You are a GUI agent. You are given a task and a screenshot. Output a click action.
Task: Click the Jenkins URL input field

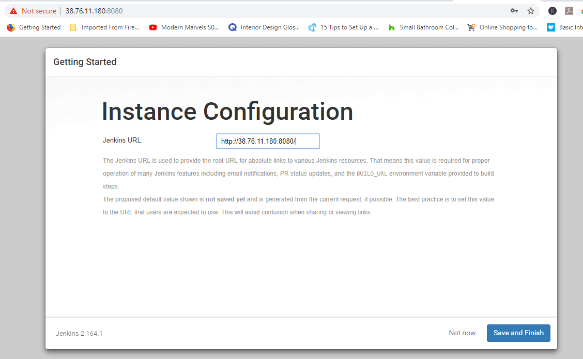[268, 141]
